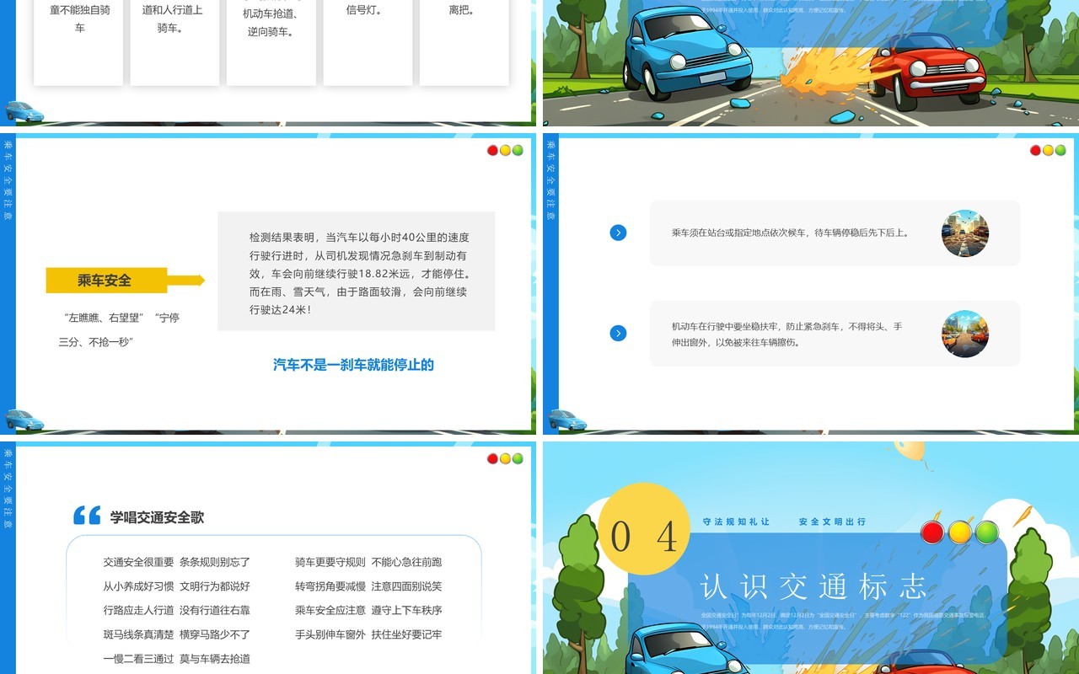
Task: Click the lyric "骑车更要守规则"
Action: [330, 562]
